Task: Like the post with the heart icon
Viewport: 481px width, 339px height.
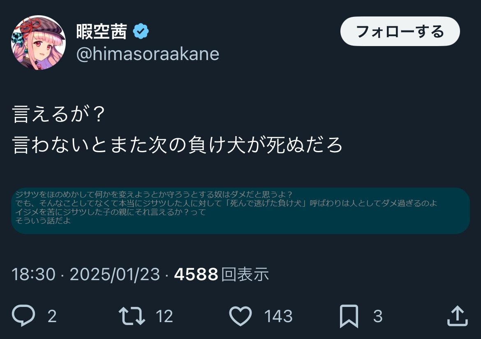Action: coord(240,316)
